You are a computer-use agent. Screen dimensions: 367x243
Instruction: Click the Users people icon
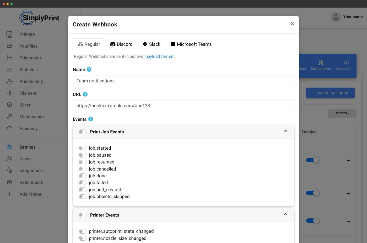click(9, 159)
